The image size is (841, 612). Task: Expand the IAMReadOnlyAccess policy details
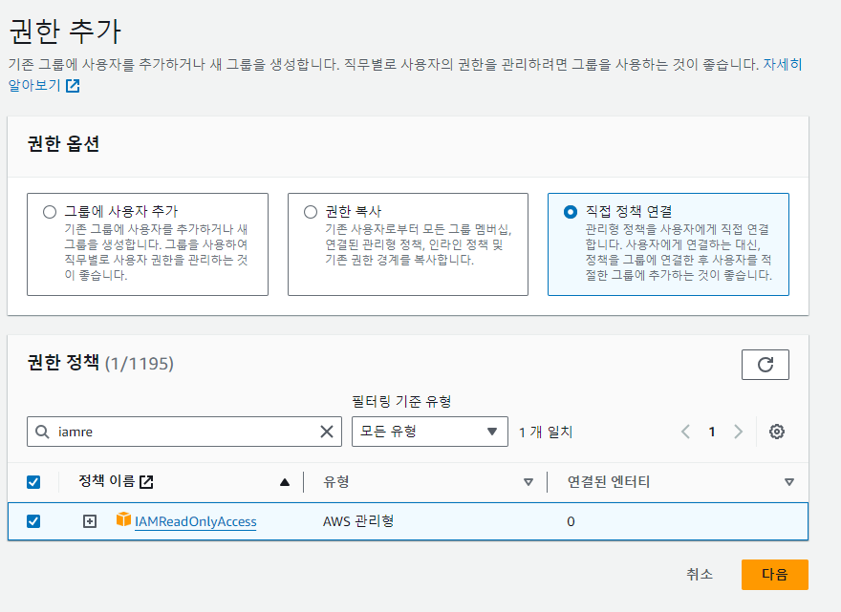coord(90,521)
